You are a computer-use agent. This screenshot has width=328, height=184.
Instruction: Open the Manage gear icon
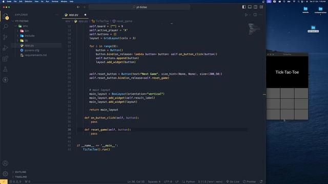tap(6, 174)
